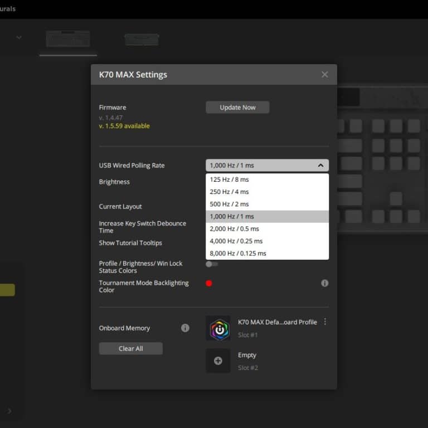Viewport: 428px width, 428px height.
Task: Open the red Tournament Mode color swatch
Action: point(209,283)
